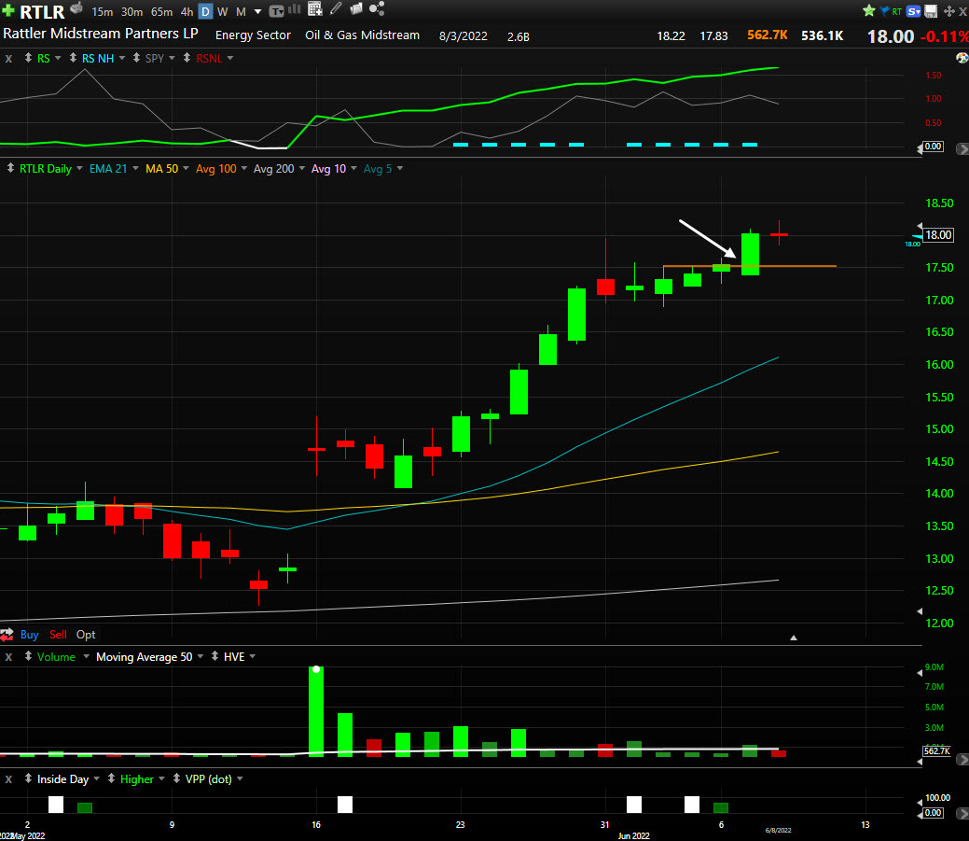Open the RS NH indicator menu
The width and height of the screenshot is (969, 841).
point(98,58)
